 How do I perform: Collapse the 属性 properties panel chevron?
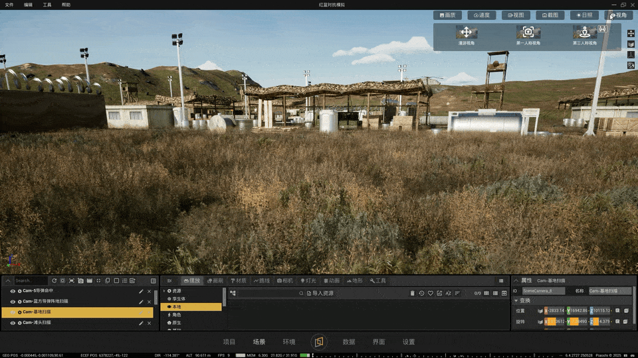tap(516, 280)
